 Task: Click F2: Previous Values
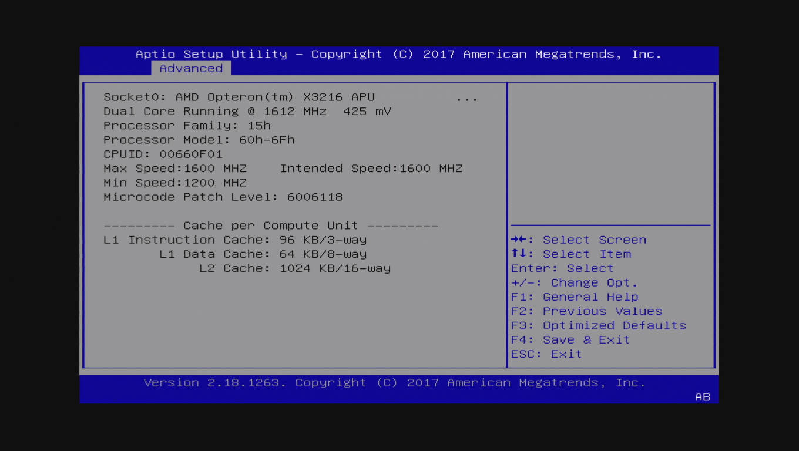pos(586,312)
